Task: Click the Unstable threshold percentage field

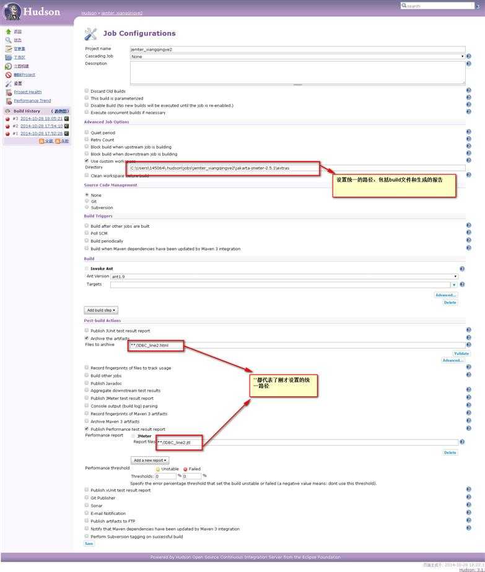Action: [x=165, y=477]
